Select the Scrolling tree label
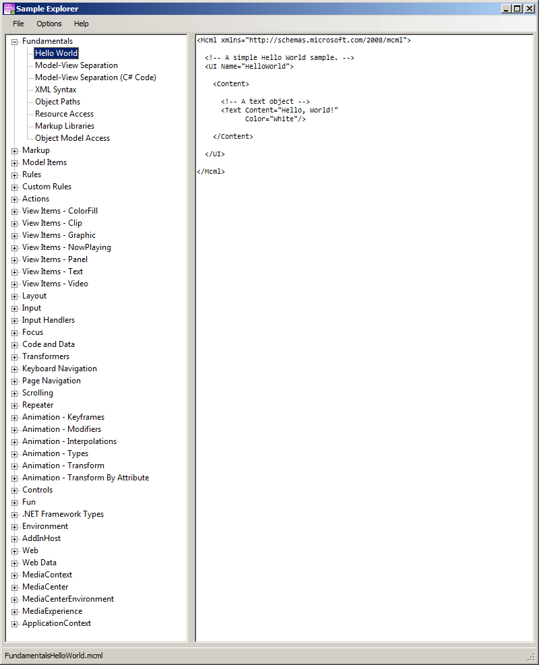This screenshot has width=539, height=665. (38, 393)
